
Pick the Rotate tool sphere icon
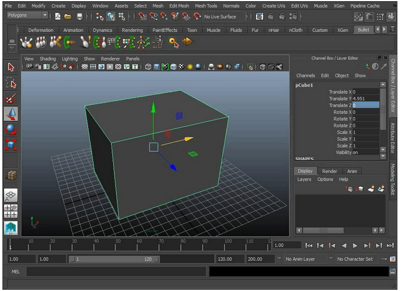[x=11, y=129]
